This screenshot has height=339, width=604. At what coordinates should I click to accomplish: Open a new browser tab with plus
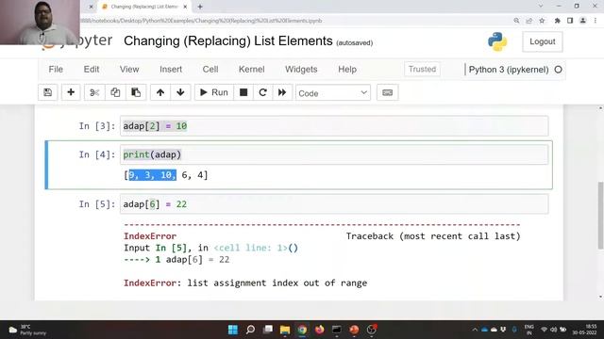coord(200,7)
